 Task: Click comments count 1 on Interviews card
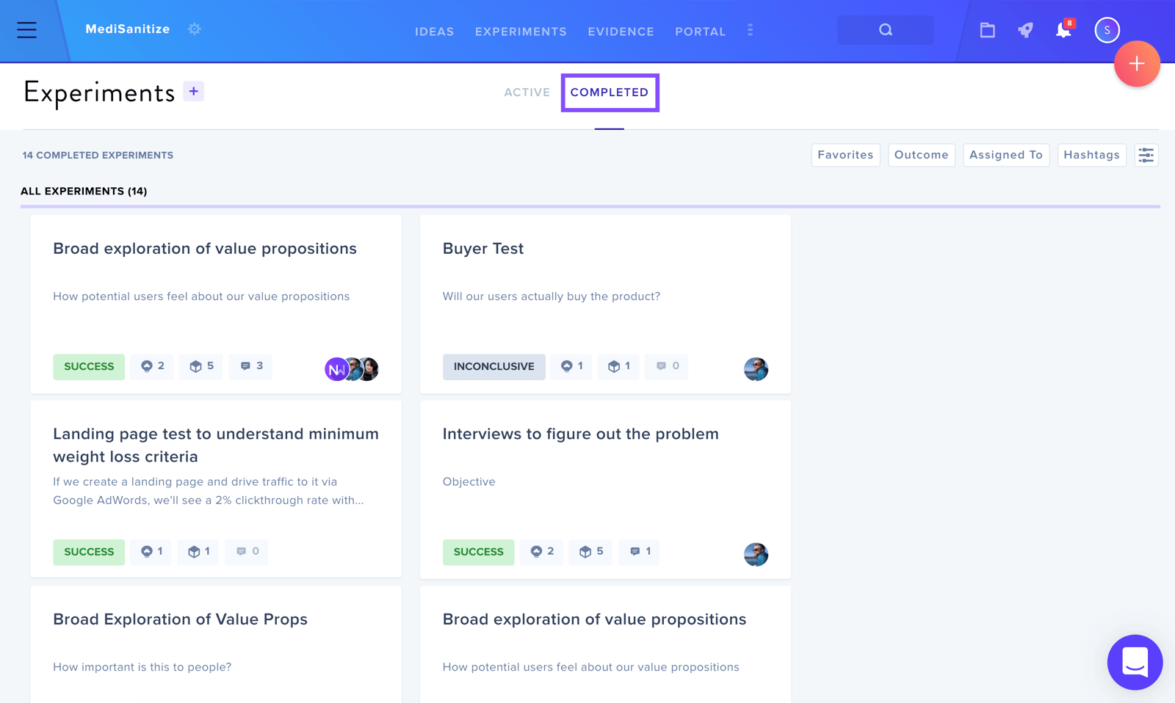pos(639,552)
